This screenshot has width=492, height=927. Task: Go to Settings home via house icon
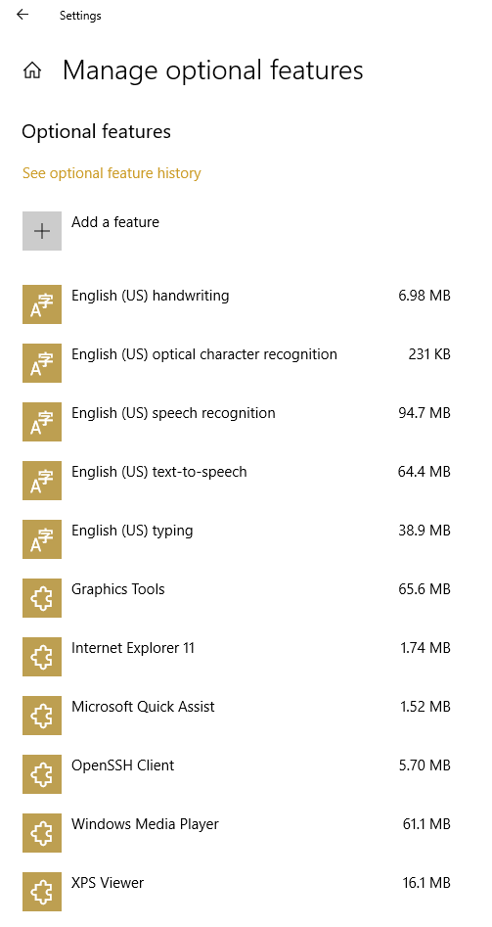(32, 70)
